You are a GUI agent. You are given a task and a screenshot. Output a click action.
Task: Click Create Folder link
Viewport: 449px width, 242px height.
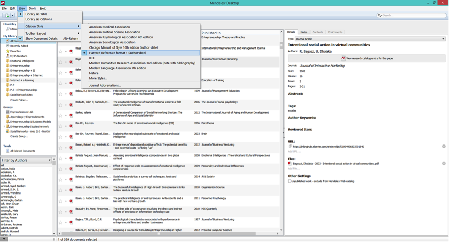coord(19,100)
